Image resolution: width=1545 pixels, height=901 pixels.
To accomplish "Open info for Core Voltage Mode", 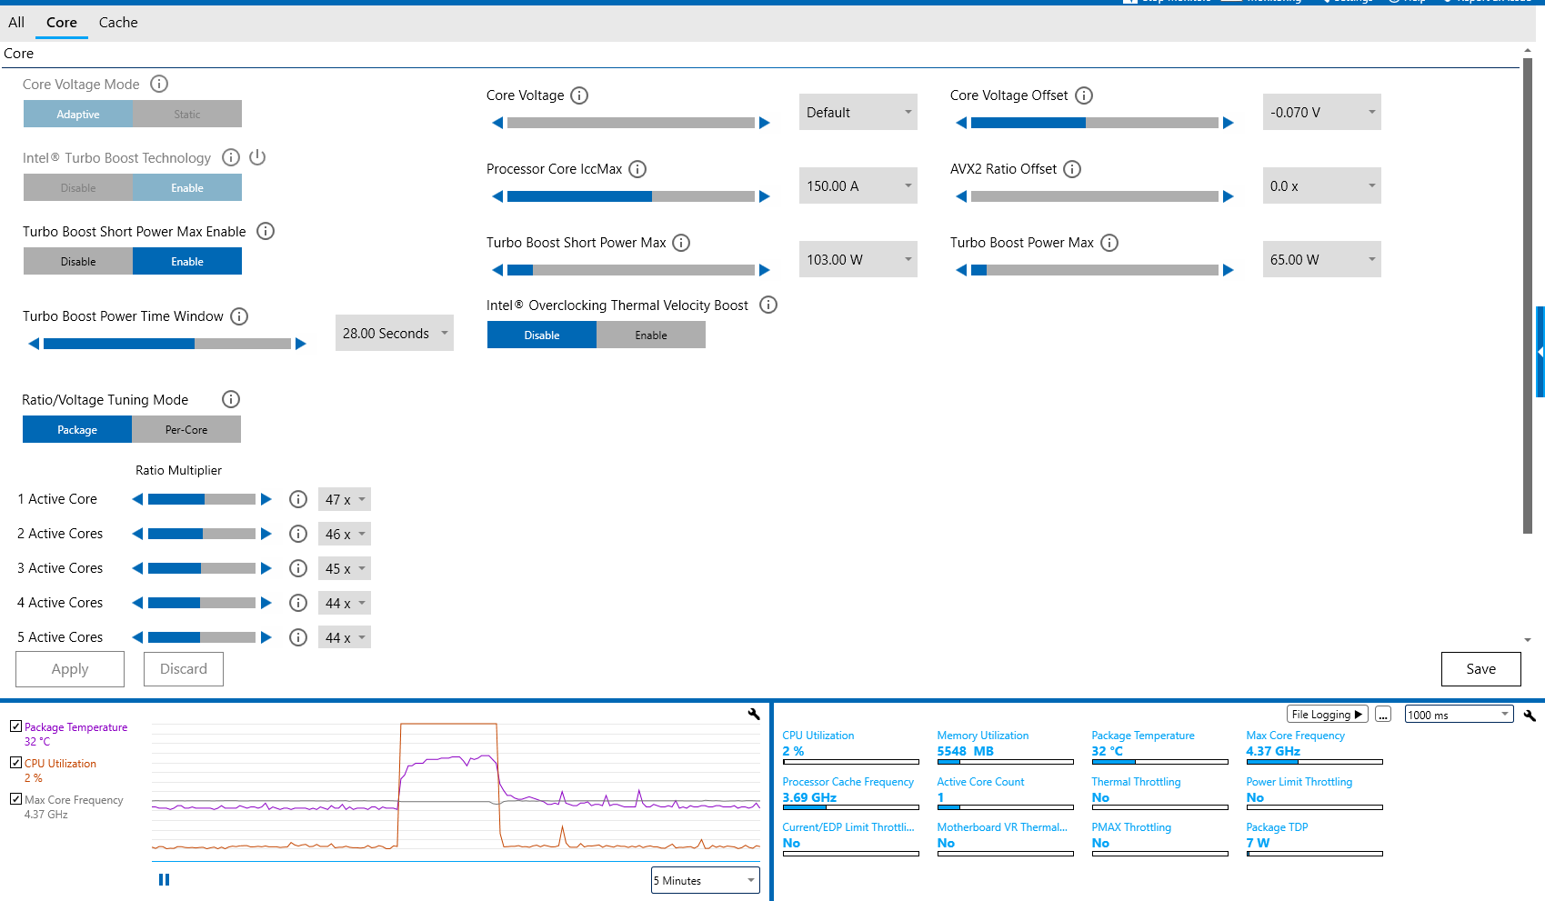I will [159, 84].
